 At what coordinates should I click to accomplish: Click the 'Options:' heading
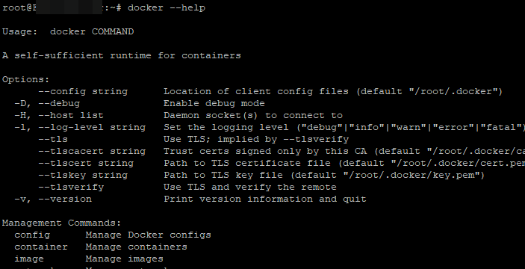(x=26, y=79)
